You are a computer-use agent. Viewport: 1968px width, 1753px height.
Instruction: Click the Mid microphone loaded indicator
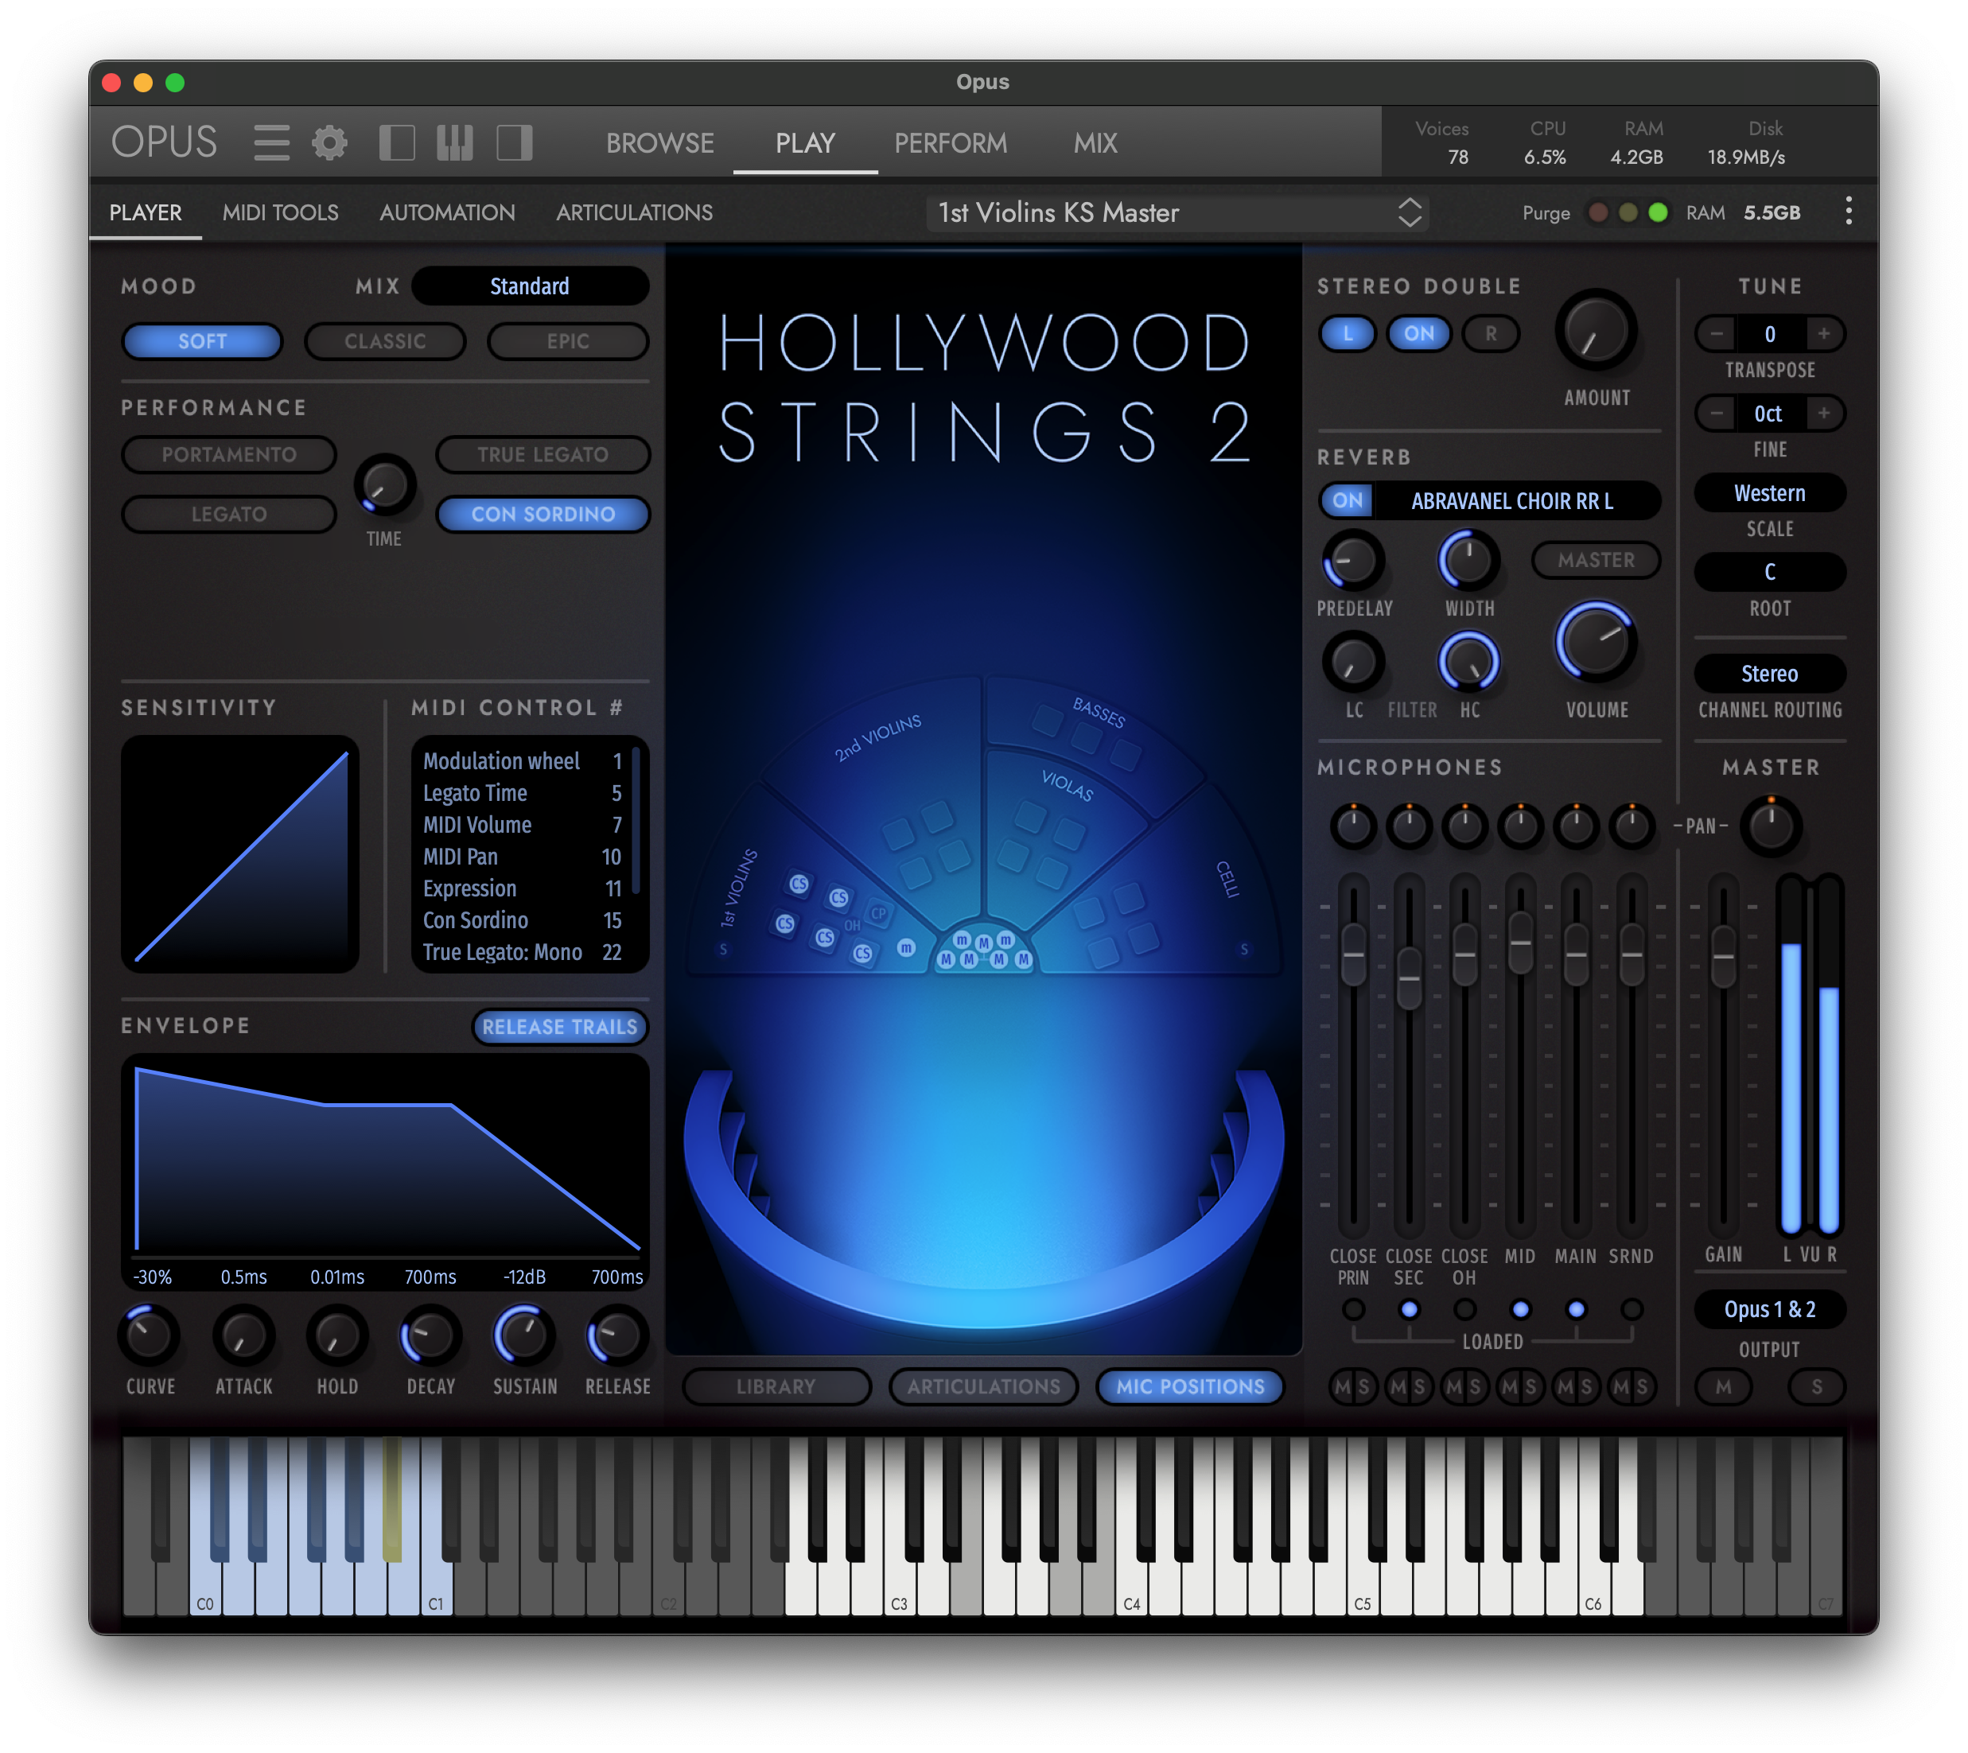[x=1520, y=1309]
